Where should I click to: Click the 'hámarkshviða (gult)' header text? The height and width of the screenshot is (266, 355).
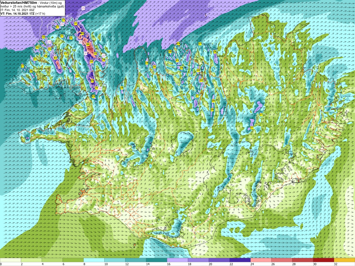click(x=50, y=6)
